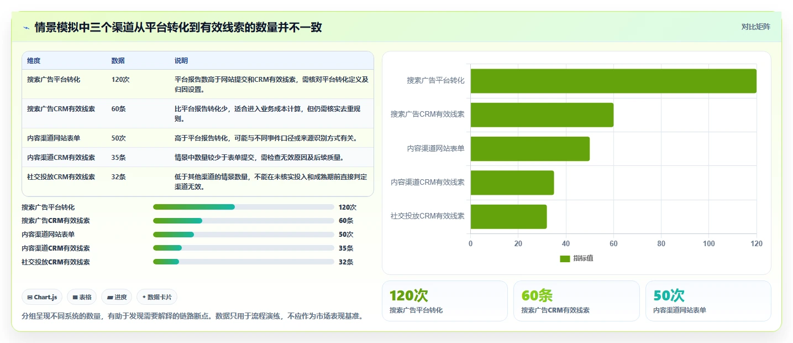
Task: Click the 35条 value in table
Action: (x=118, y=158)
